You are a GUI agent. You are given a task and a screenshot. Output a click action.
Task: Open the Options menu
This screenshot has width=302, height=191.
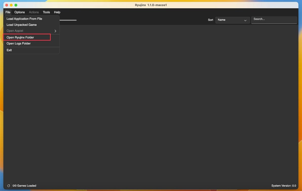20,12
